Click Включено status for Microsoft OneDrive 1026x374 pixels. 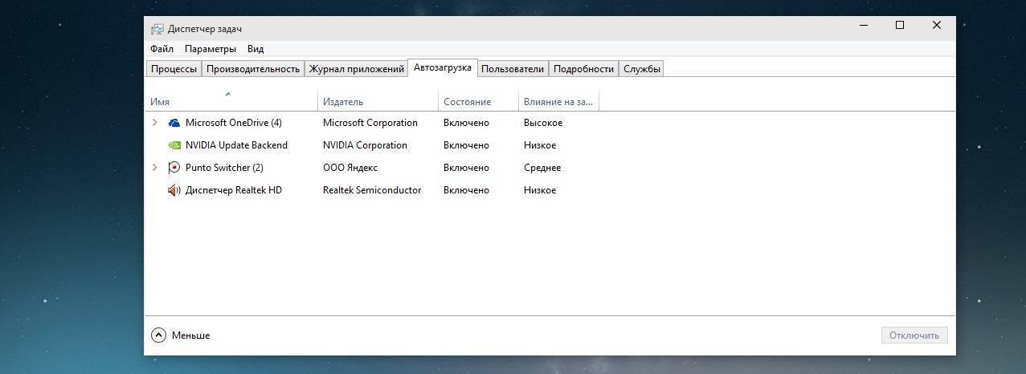pos(466,123)
